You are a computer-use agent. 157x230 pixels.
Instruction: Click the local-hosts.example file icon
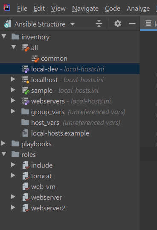(25, 133)
